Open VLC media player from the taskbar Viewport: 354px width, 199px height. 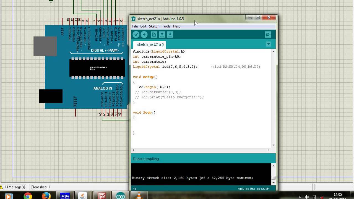point(139,196)
